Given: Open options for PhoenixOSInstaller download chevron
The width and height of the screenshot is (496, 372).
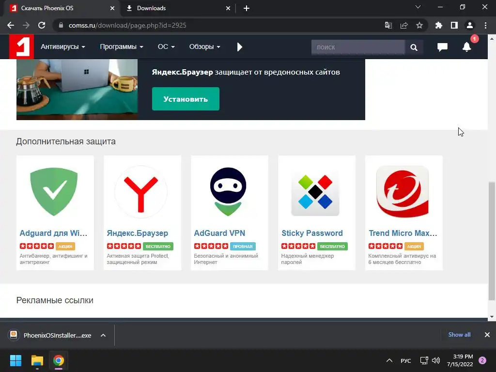Looking at the screenshot, I should 103,335.
